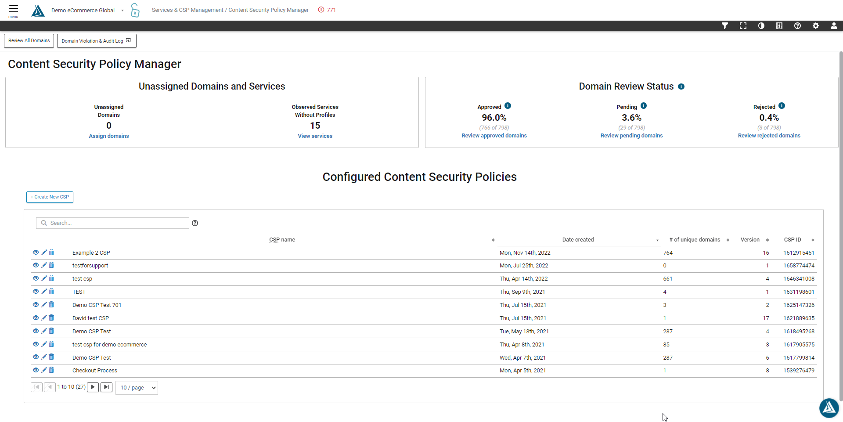Go to the first page of CSPs
Image resolution: width=843 pixels, height=422 pixels.
(36, 387)
